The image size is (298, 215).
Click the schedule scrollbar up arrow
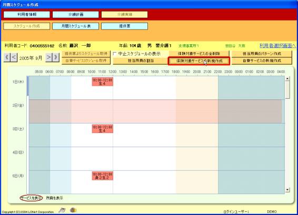(x=287, y=78)
